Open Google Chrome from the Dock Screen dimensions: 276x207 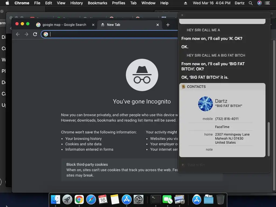pos(79,199)
